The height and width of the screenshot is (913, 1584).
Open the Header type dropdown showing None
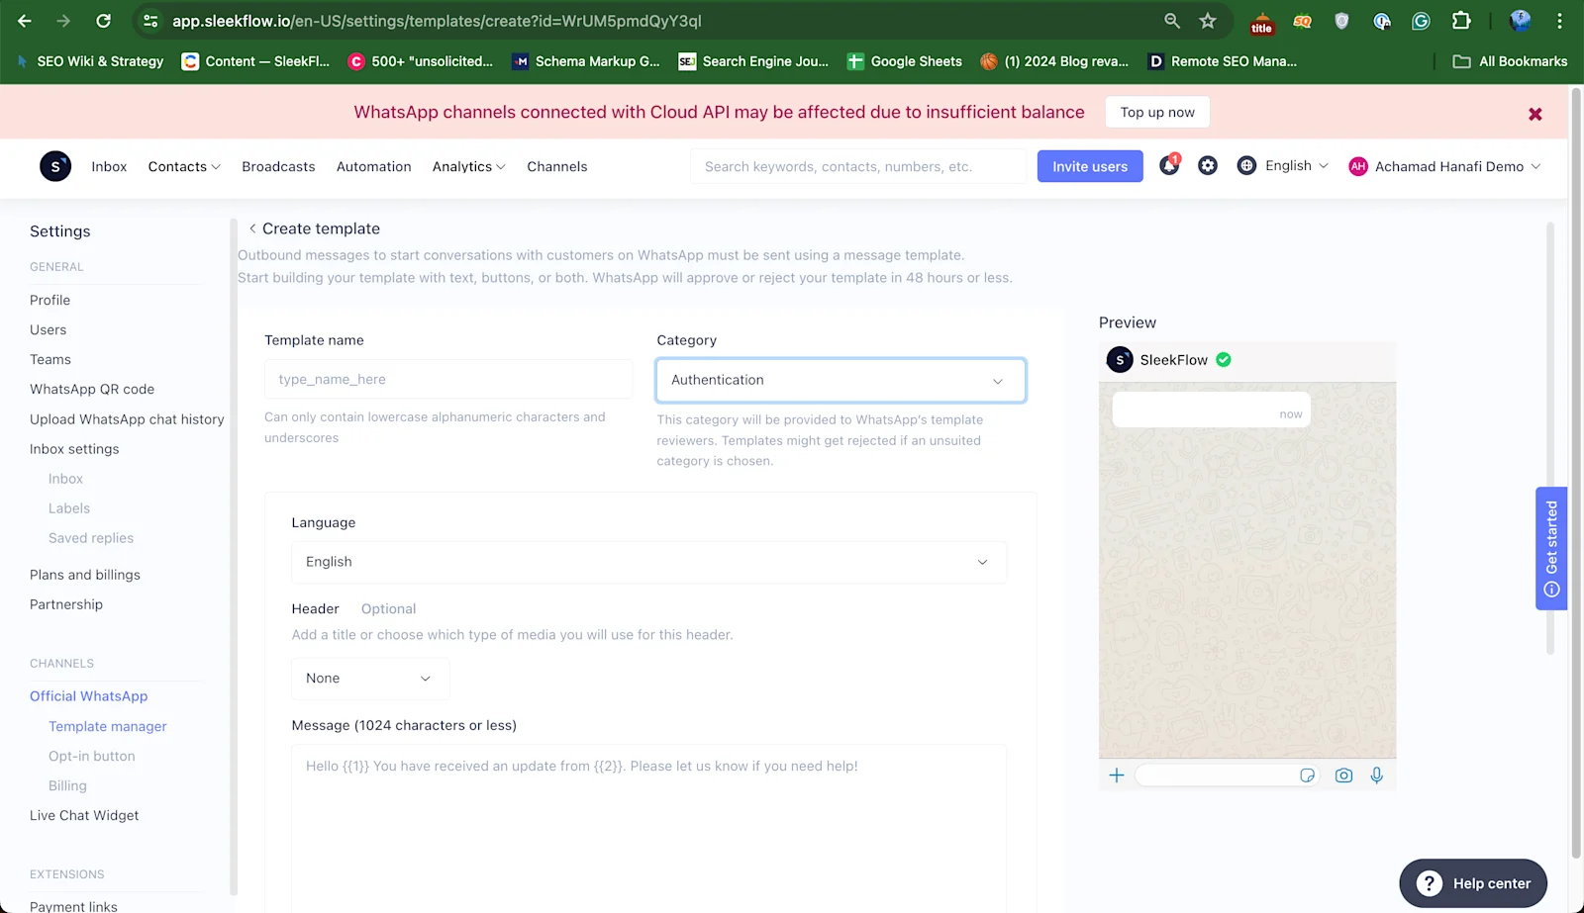click(x=370, y=679)
